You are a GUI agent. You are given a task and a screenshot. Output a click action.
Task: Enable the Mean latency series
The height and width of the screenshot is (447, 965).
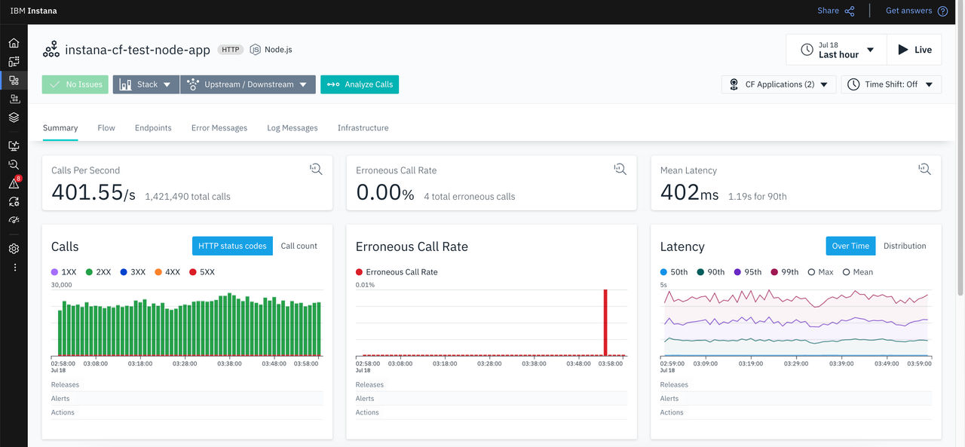[858, 272]
